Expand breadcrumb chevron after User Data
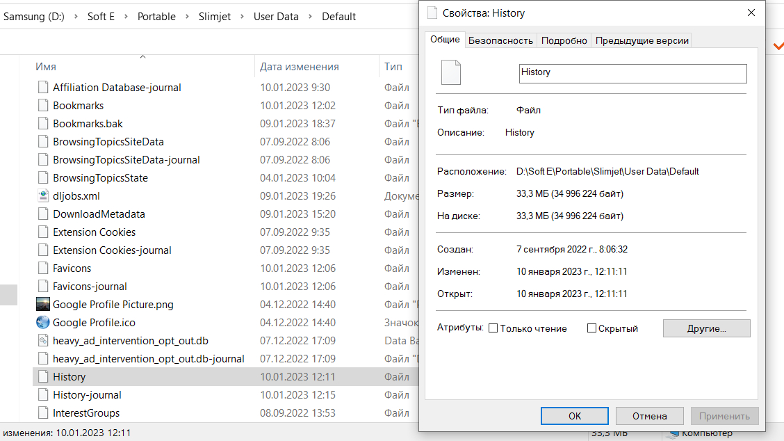The width and height of the screenshot is (784, 441). 309,17
